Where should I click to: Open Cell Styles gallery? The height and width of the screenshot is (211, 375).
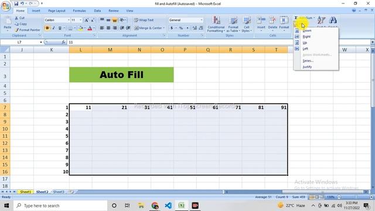[246, 24]
